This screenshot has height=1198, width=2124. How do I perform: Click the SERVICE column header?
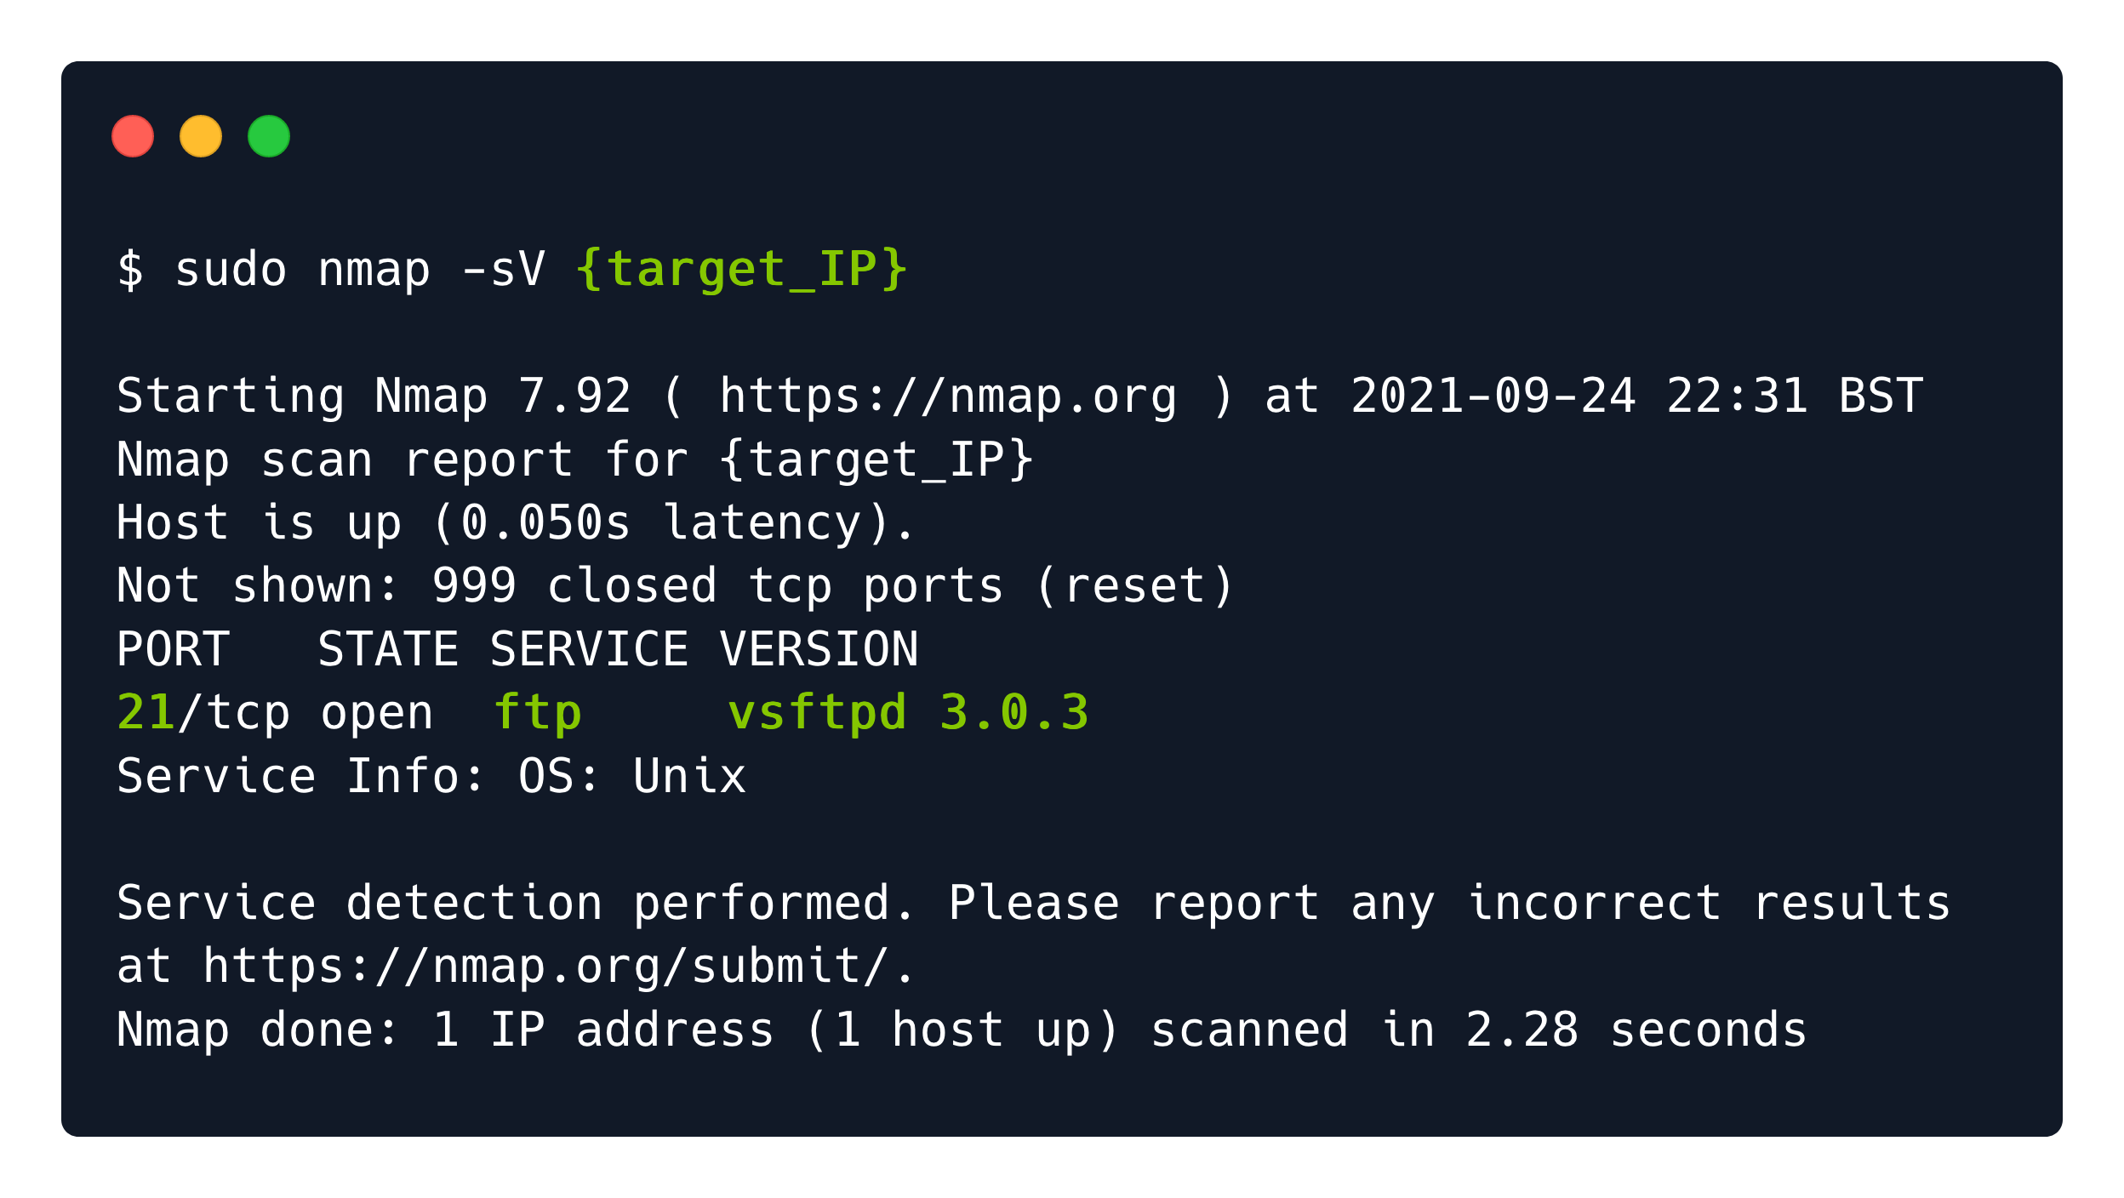click(589, 650)
